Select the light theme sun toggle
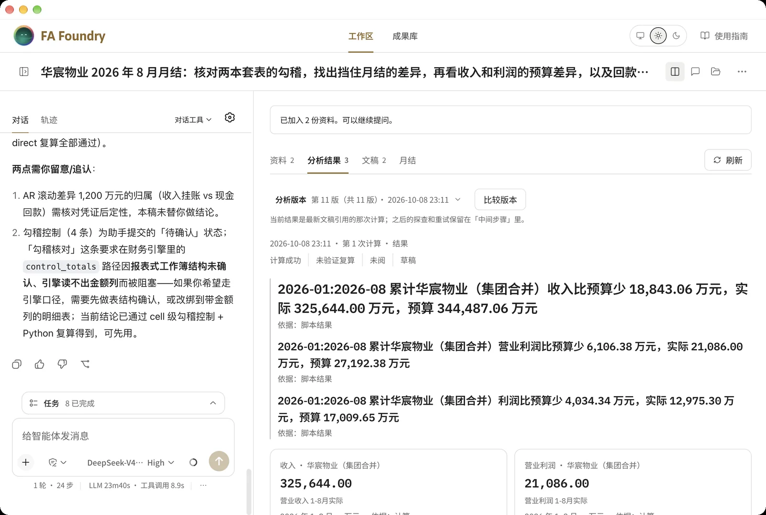Viewport: 766px width, 515px height. pyautogui.click(x=658, y=36)
